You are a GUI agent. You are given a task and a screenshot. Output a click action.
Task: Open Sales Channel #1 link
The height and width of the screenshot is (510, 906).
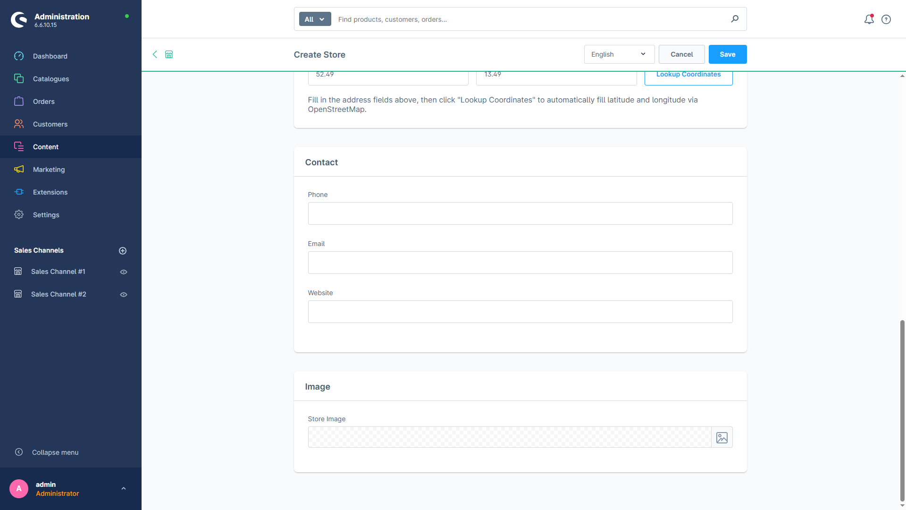[x=58, y=272]
